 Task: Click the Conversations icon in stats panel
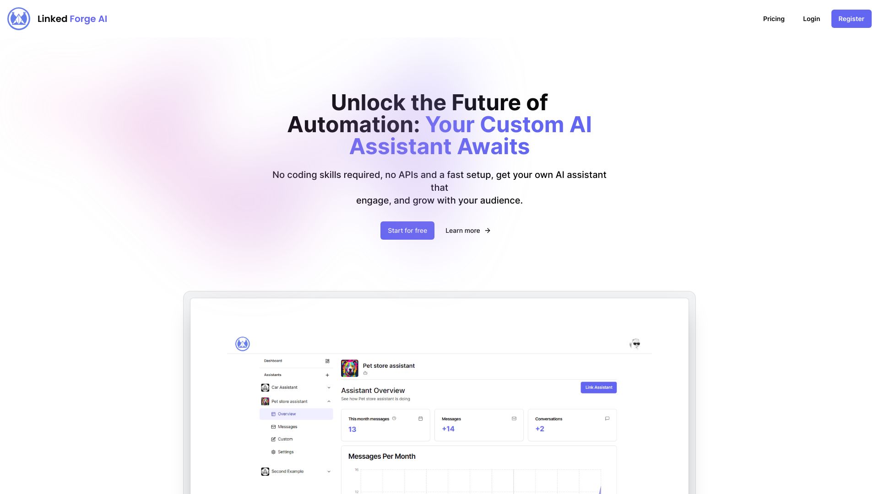coord(608,419)
